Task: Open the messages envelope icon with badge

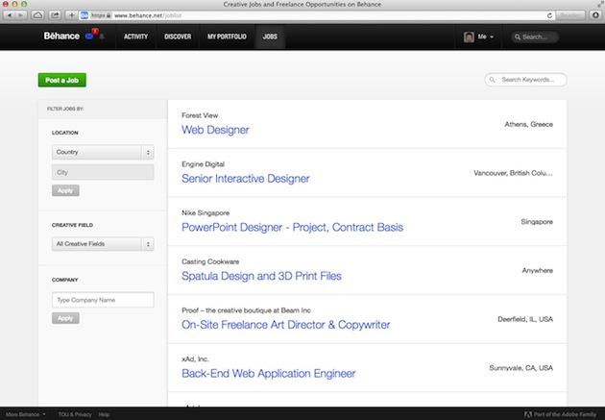Action: [x=89, y=37]
